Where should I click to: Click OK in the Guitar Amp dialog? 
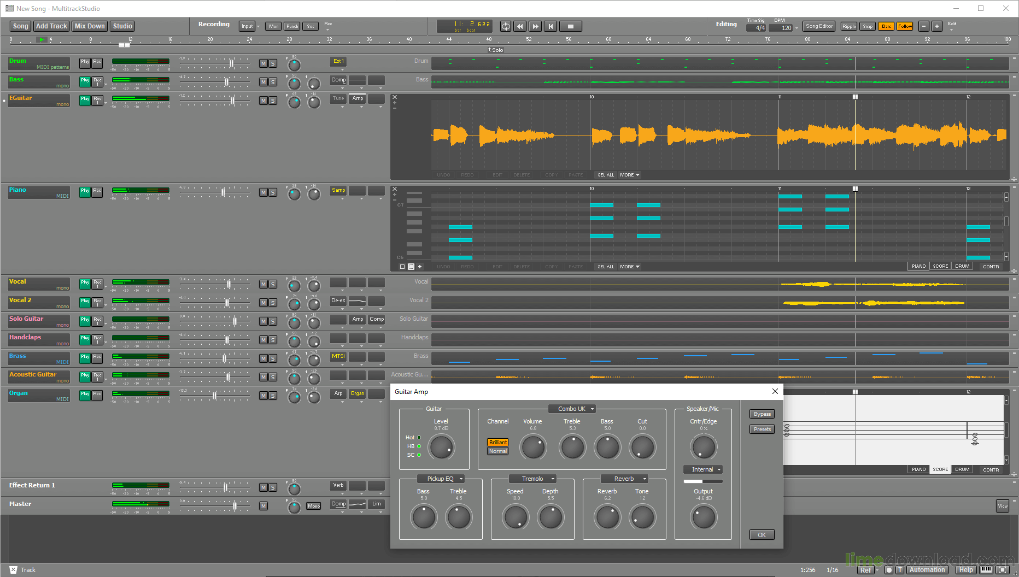[762, 534]
